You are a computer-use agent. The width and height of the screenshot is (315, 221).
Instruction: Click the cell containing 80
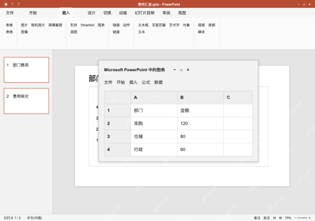pyautogui.click(x=201, y=136)
